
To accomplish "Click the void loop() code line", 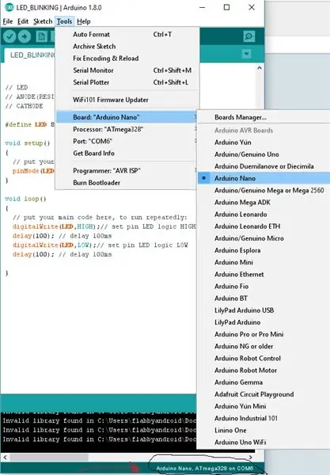I will point(25,199).
